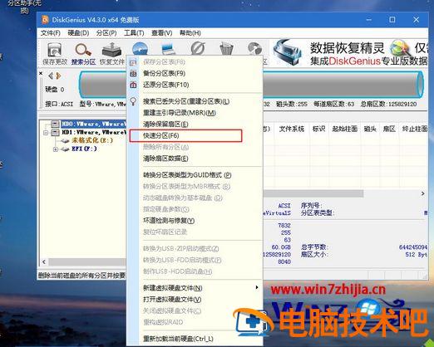Viewport: 434px width, 347px height.
Task: Open the 帮助(H) menu
Action: click(190, 33)
